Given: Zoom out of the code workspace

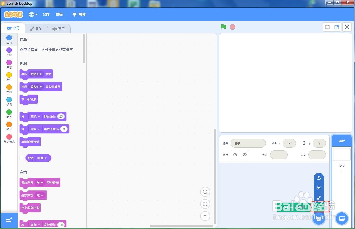Looking at the screenshot, I should pyautogui.click(x=205, y=204).
